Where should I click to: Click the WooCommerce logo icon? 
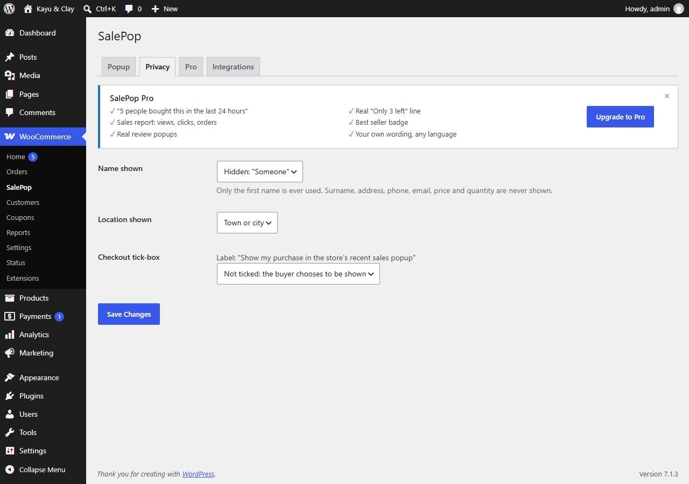[10, 137]
